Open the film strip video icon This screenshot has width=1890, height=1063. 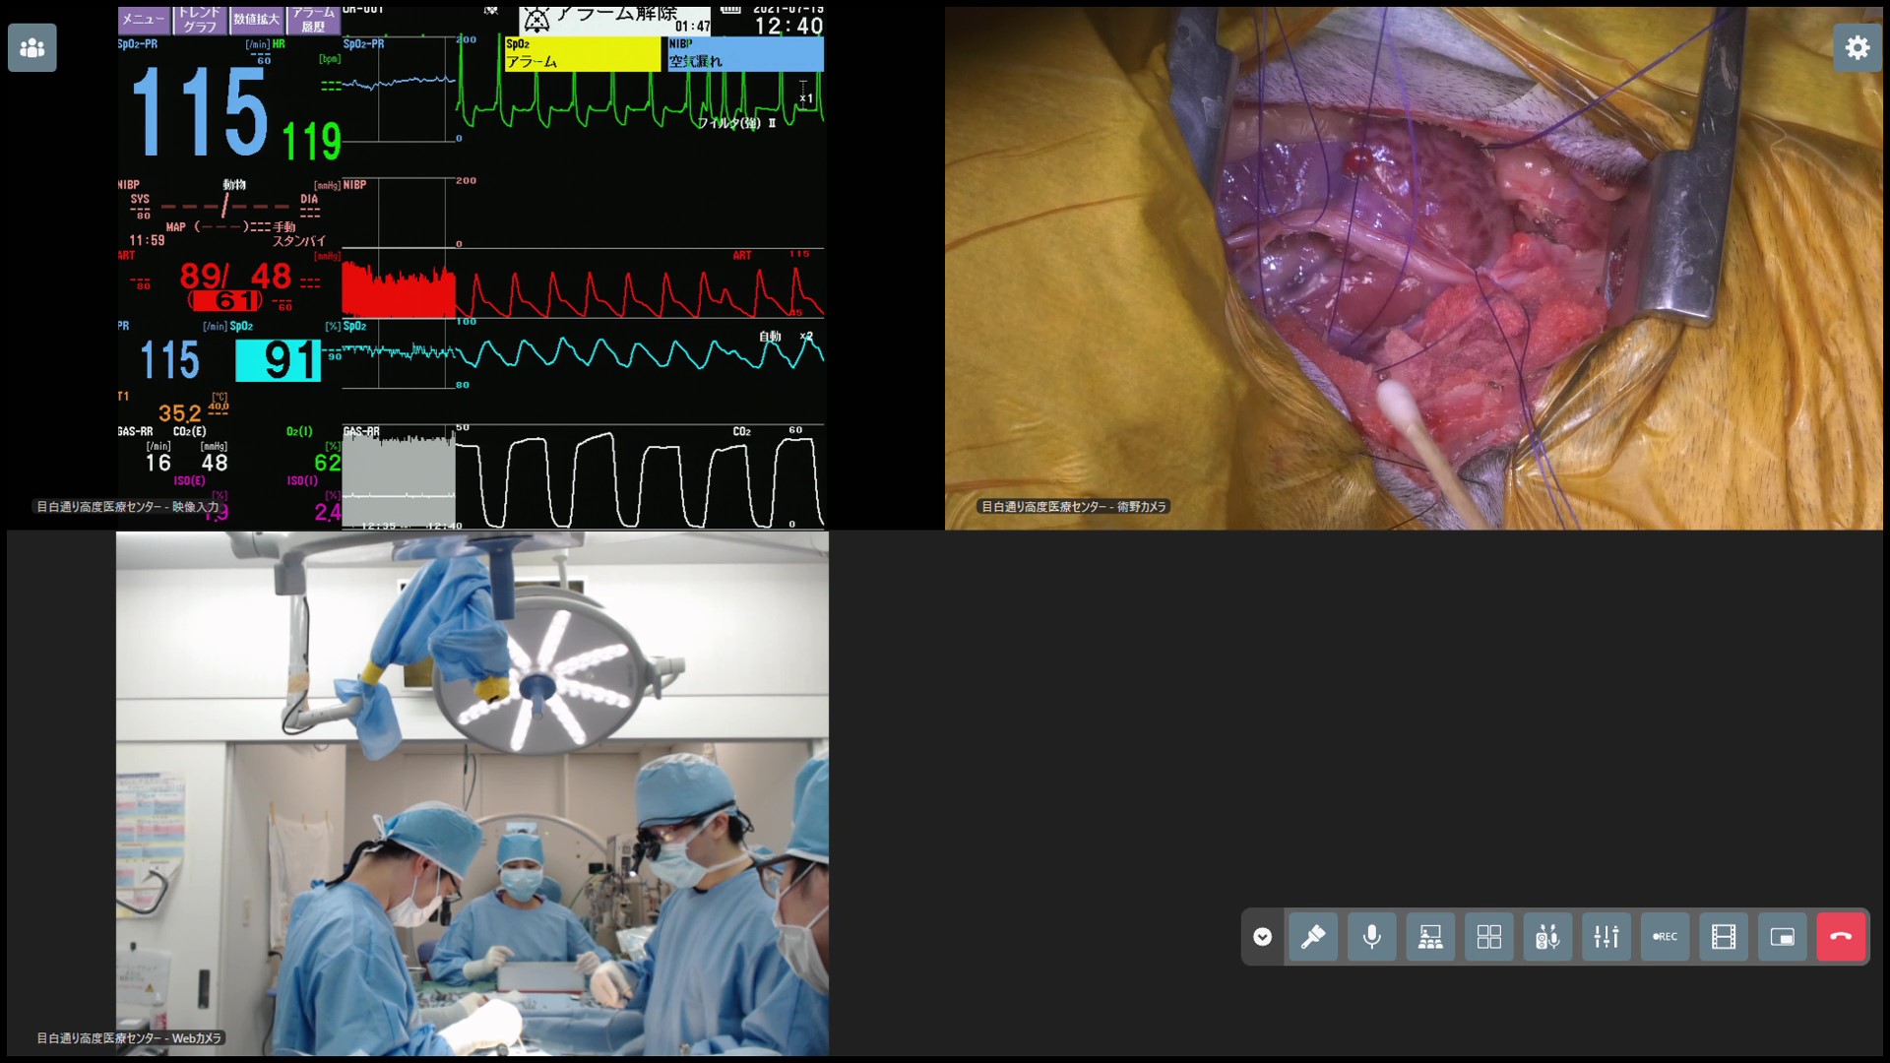pos(1724,937)
